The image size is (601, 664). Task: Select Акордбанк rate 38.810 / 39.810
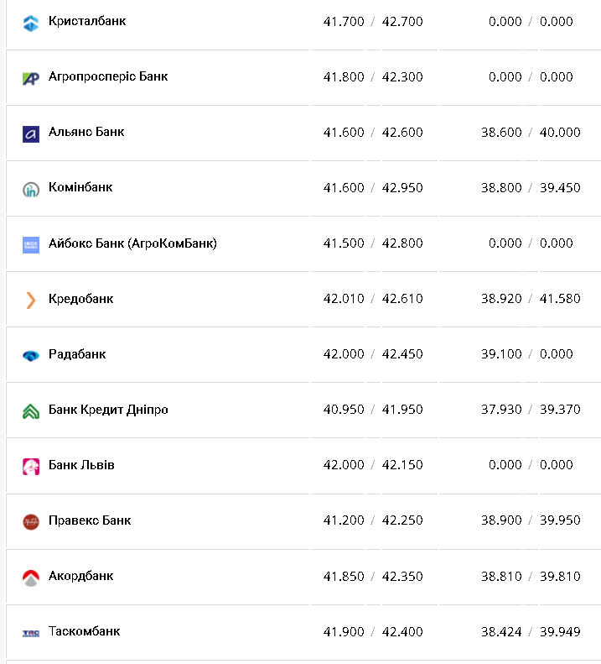531,576
